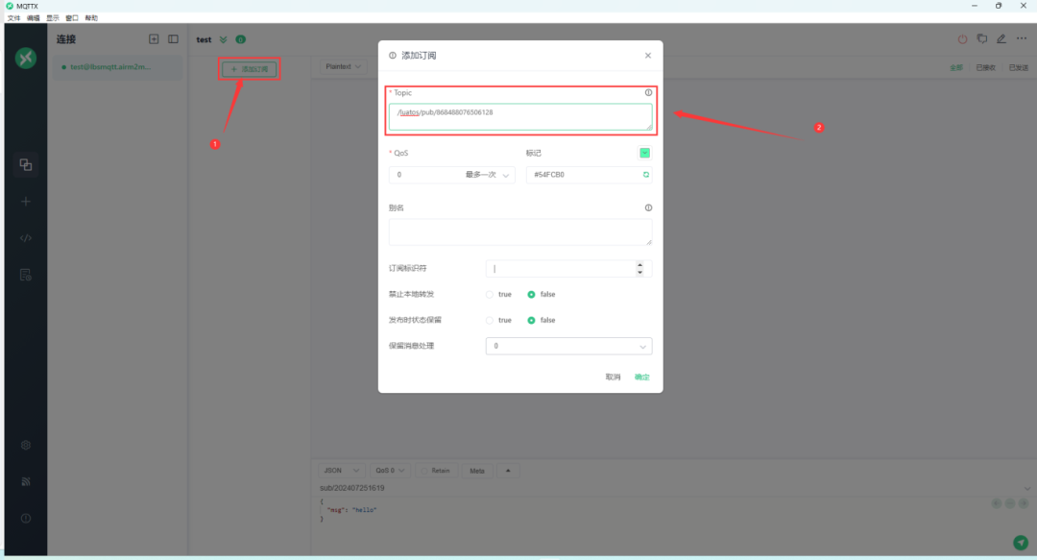Viewport: 1037px width, 560px height.
Task: Open the About info icon in sidebar
Action: (x=26, y=519)
